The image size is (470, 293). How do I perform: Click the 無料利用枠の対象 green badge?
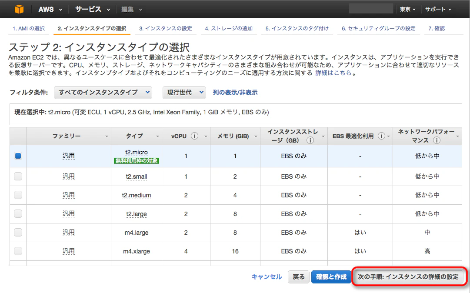tap(137, 161)
